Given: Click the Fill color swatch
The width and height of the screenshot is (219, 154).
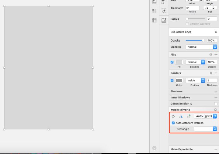Looking at the screenshot, I should pos(179,62).
